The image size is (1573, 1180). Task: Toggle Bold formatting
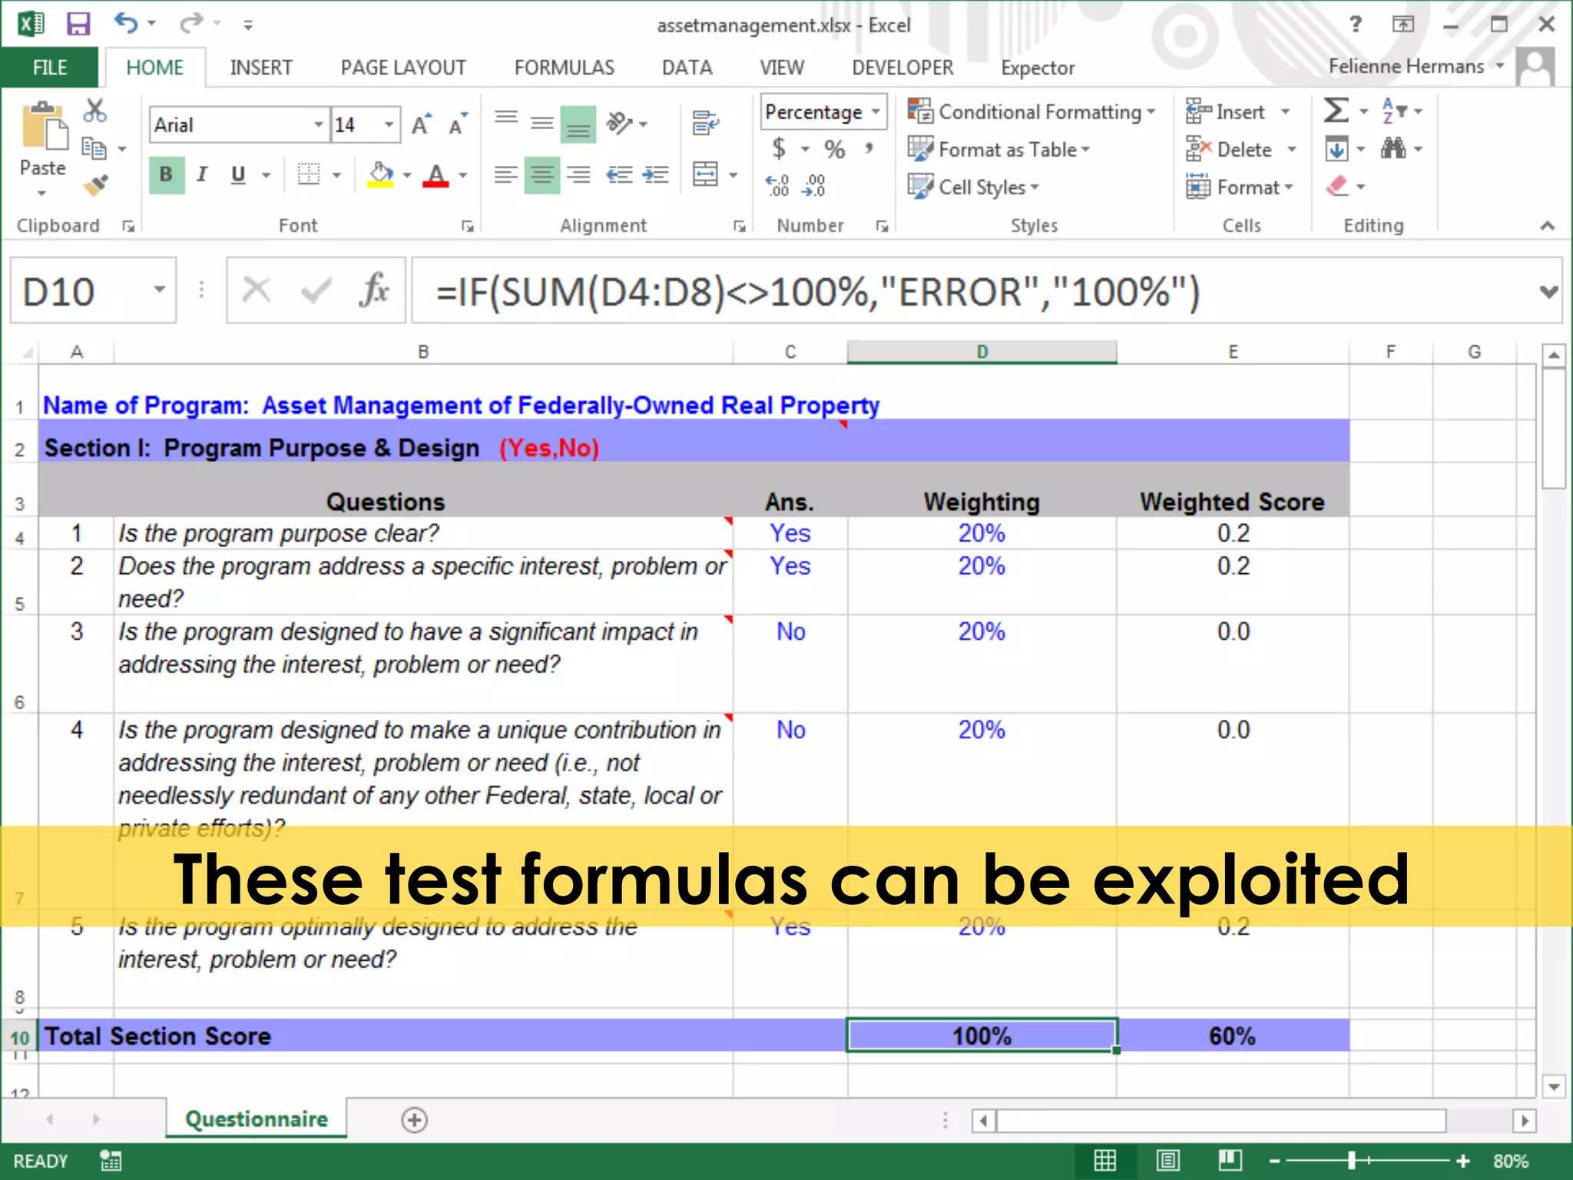pos(166,174)
